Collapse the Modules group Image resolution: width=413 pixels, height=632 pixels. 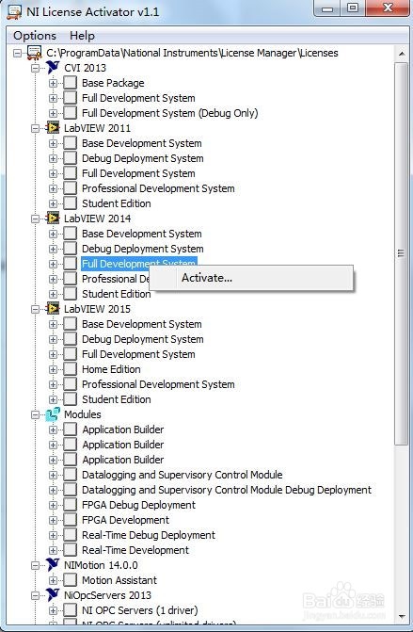(x=36, y=414)
